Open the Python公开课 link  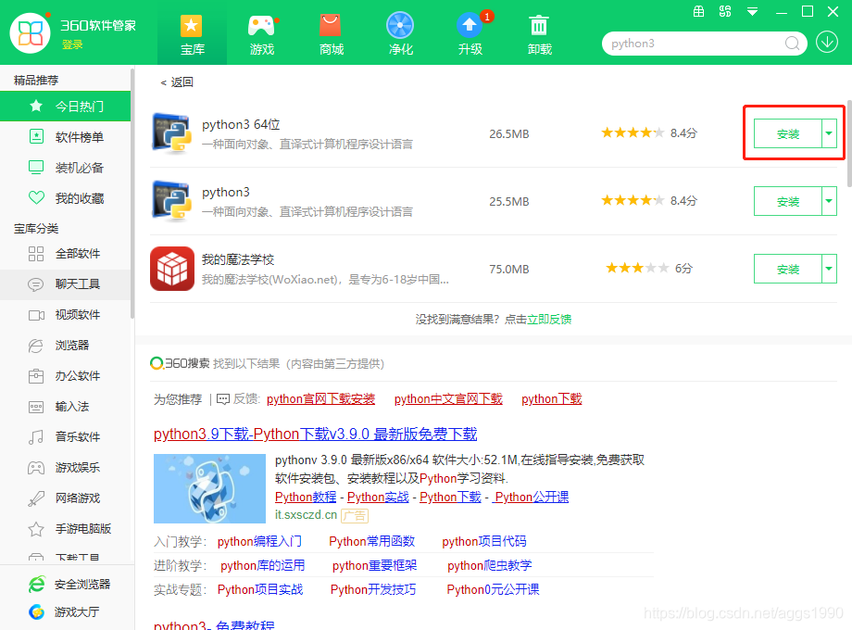click(532, 497)
